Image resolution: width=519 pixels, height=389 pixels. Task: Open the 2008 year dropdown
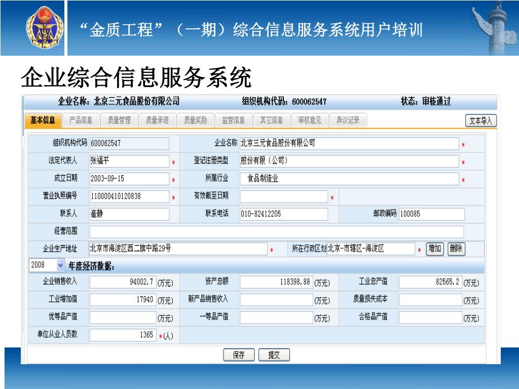point(47,265)
